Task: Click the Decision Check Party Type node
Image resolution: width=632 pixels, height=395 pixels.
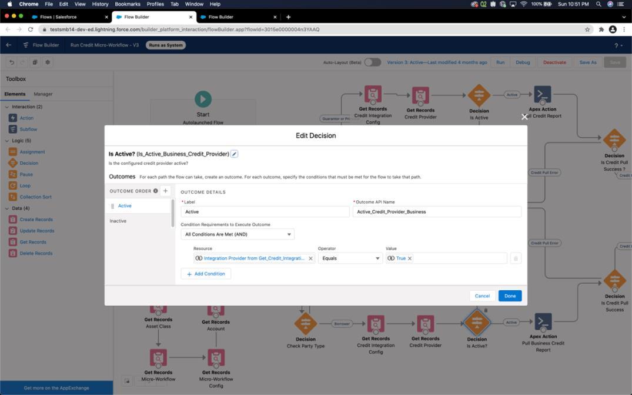Action: pos(306,324)
